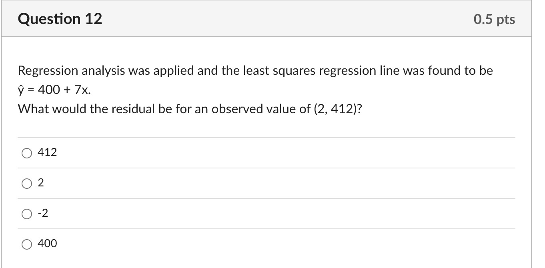Click the label text 412

coord(47,152)
